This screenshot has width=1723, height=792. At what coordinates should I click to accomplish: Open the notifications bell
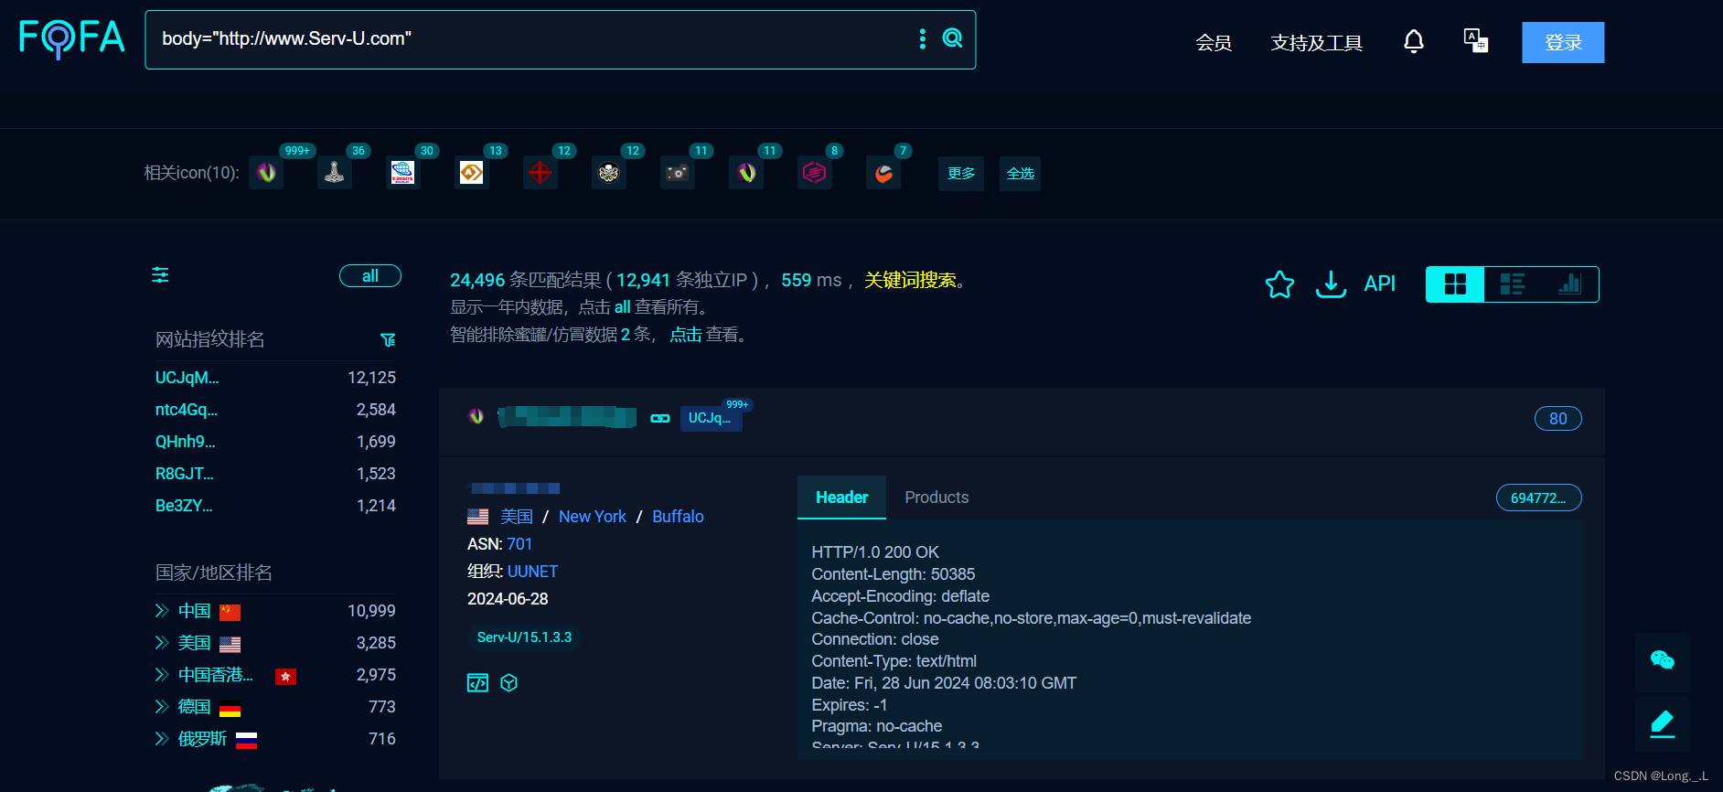[1413, 41]
